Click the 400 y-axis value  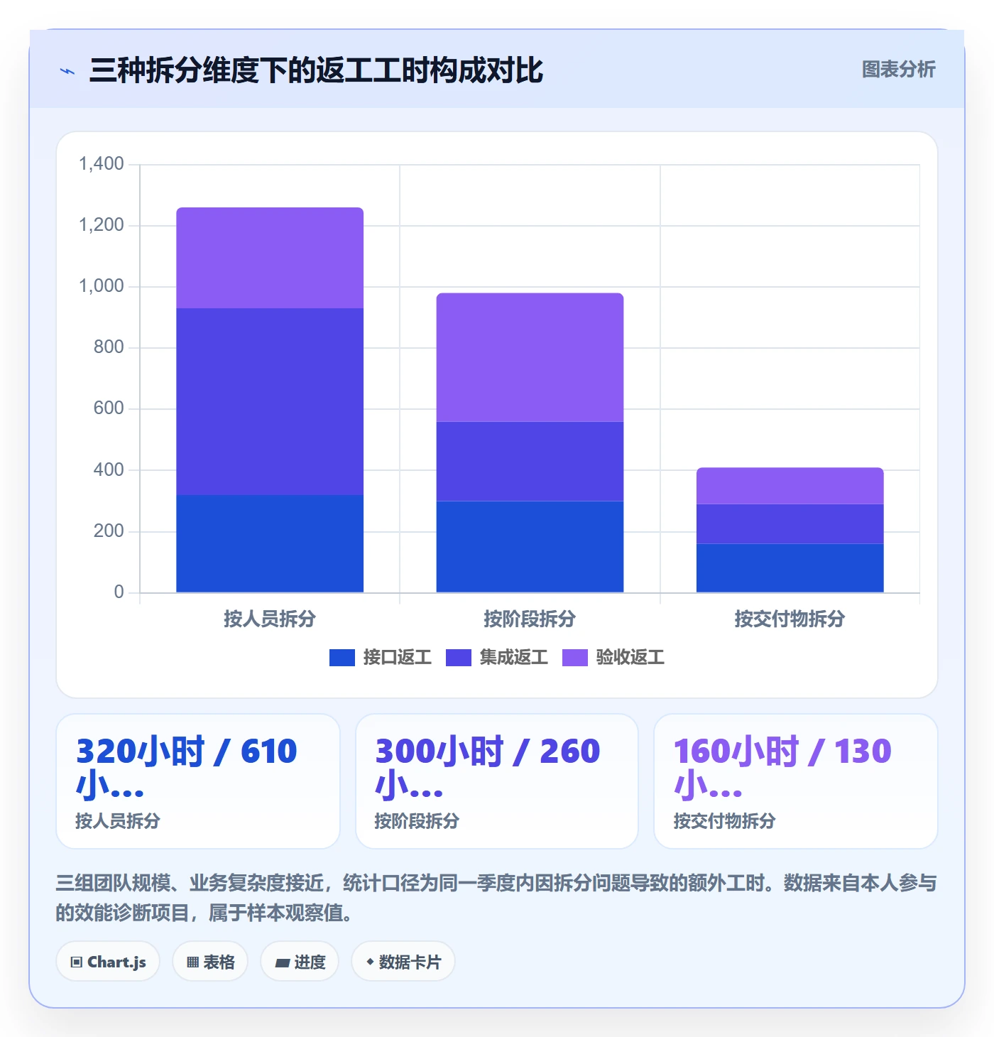pos(109,469)
